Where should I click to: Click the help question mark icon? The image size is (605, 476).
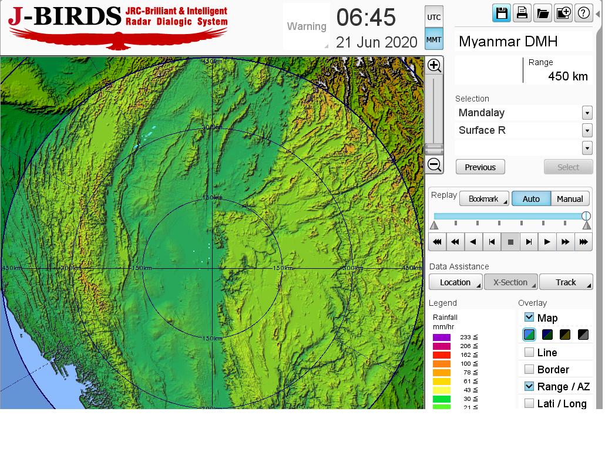[x=583, y=13]
